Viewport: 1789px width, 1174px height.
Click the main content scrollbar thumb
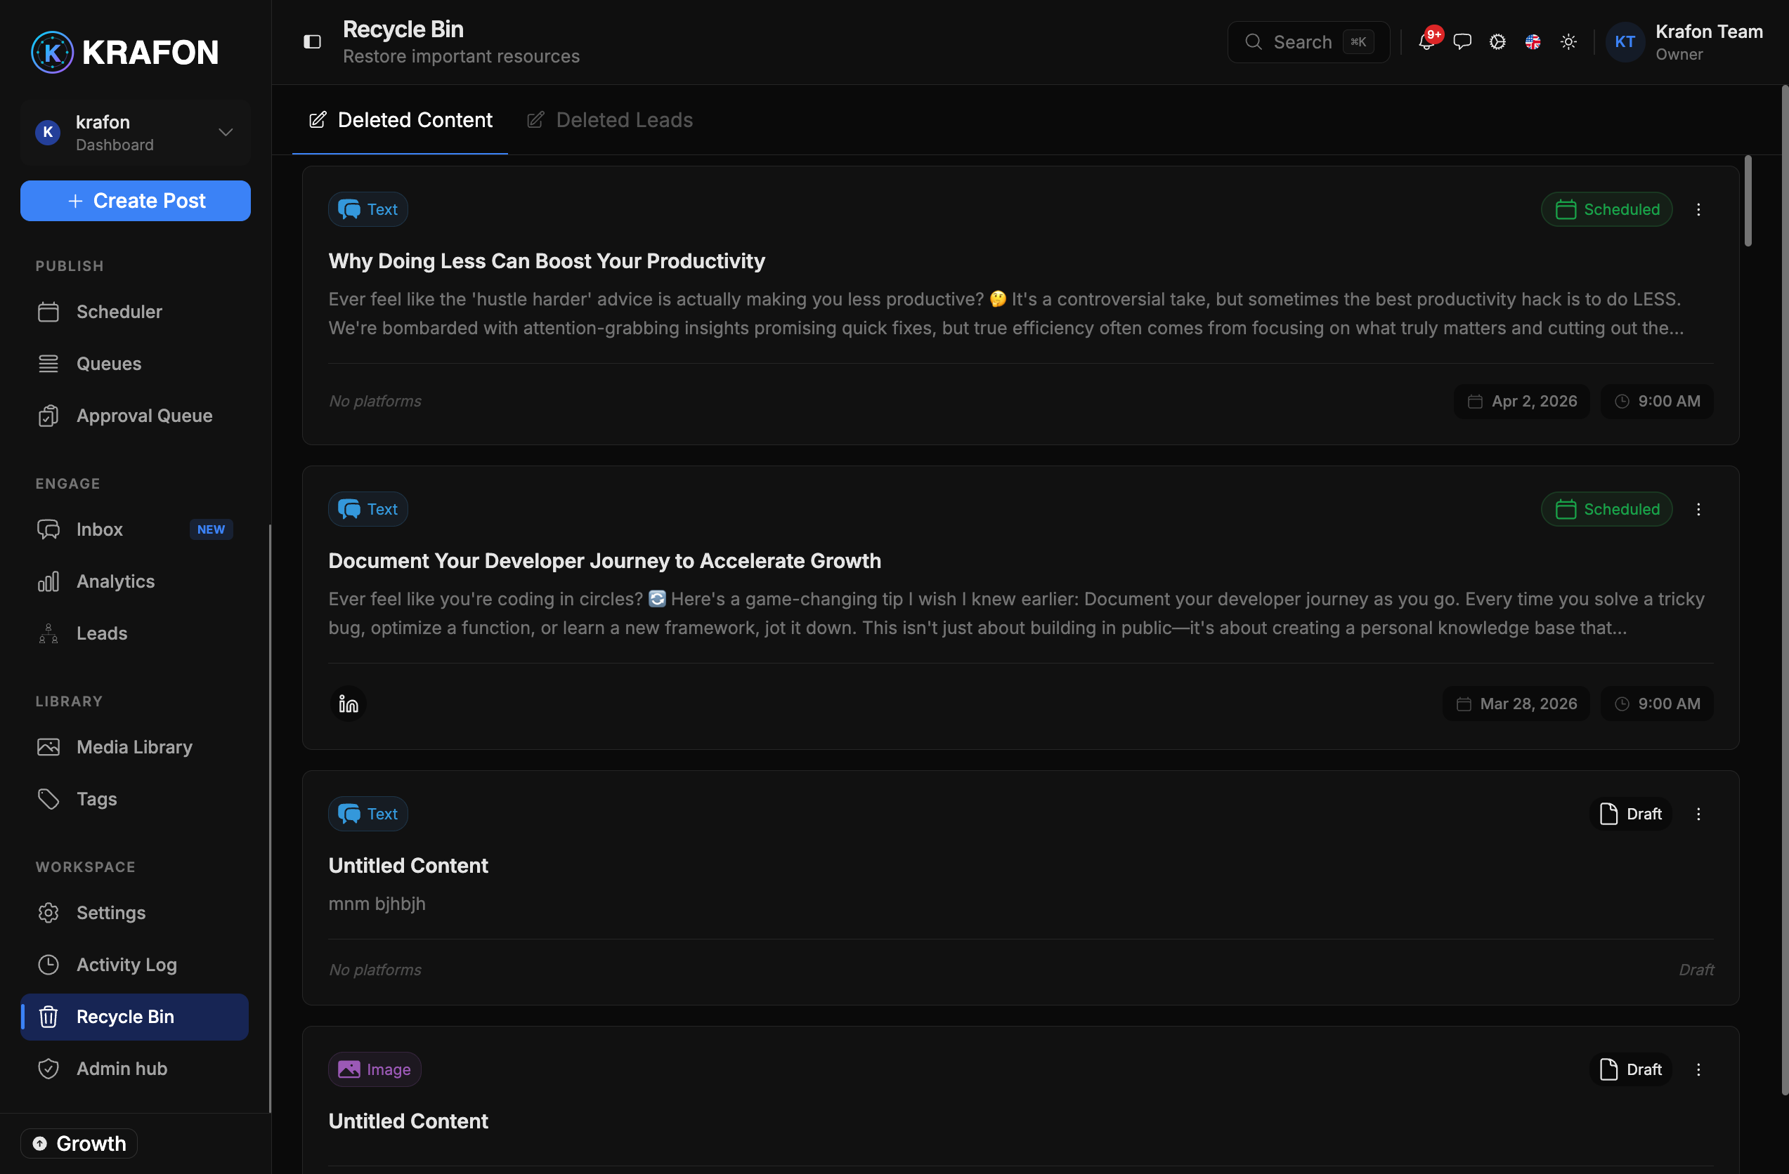coord(1748,201)
